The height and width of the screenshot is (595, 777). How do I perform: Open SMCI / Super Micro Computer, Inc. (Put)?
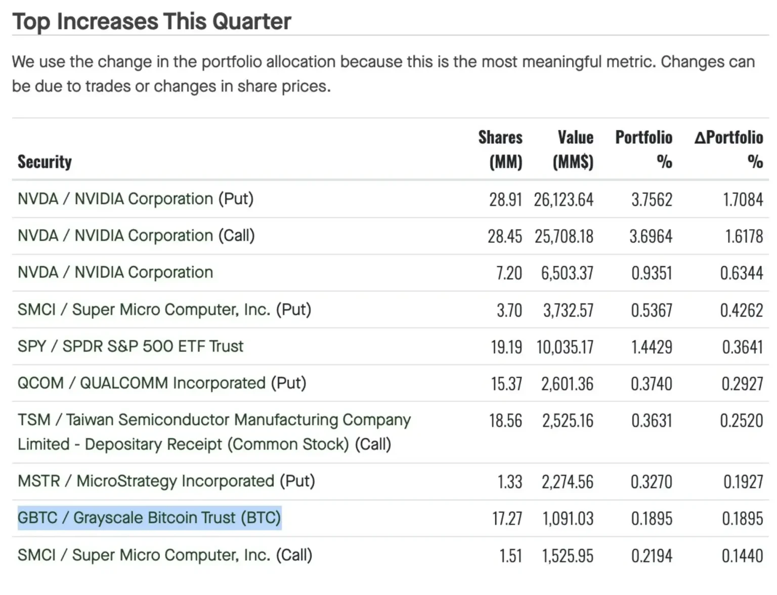point(164,310)
